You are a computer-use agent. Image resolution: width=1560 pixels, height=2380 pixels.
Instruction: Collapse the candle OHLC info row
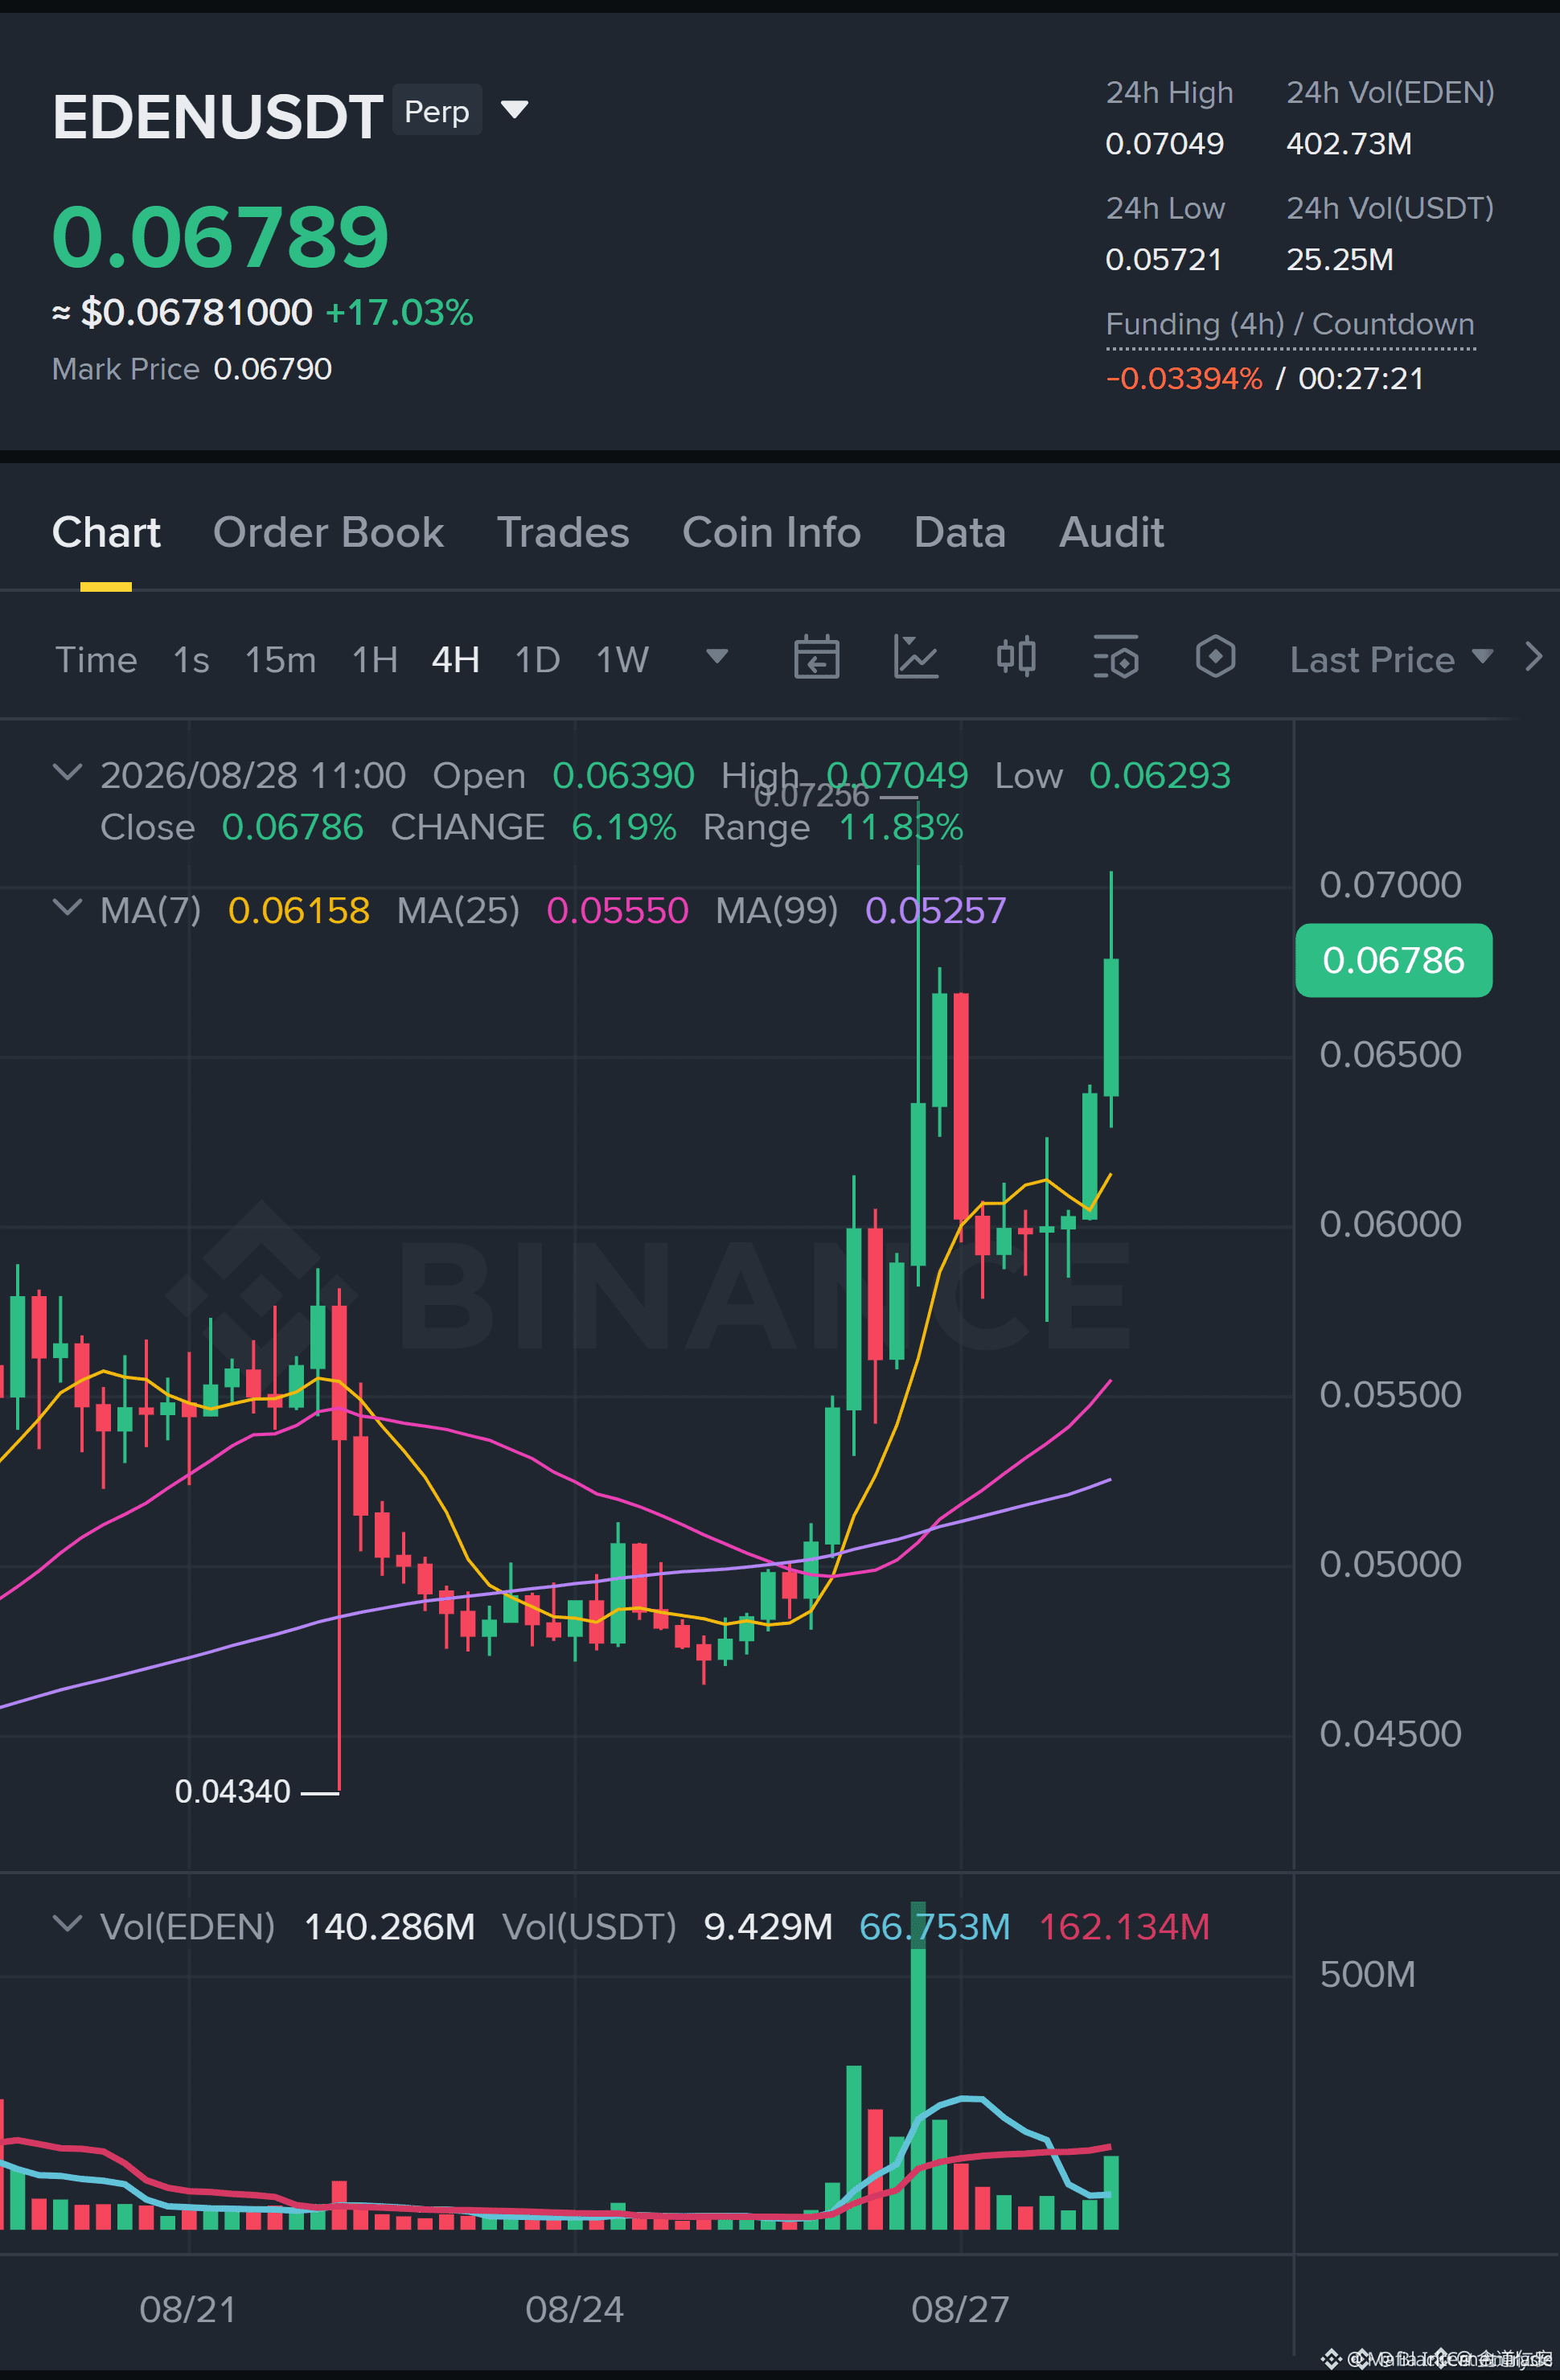point(66,772)
